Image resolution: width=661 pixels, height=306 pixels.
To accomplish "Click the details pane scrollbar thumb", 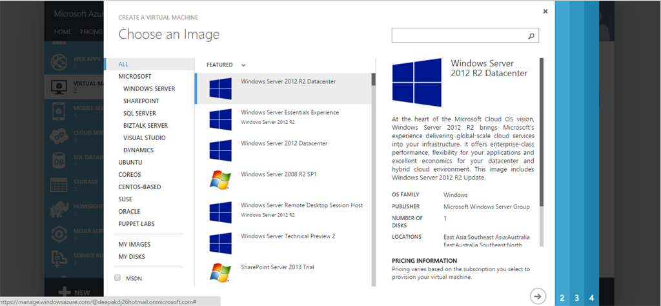I will [542, 132].
